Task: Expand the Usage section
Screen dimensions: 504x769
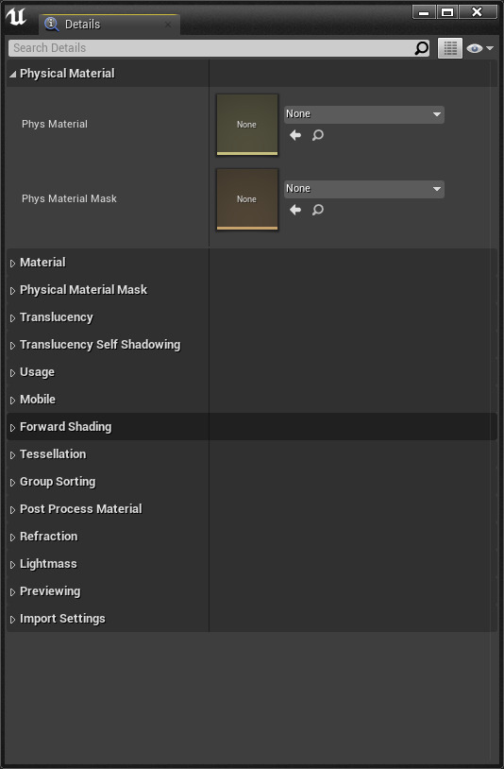Action: (x=12, y=373)
